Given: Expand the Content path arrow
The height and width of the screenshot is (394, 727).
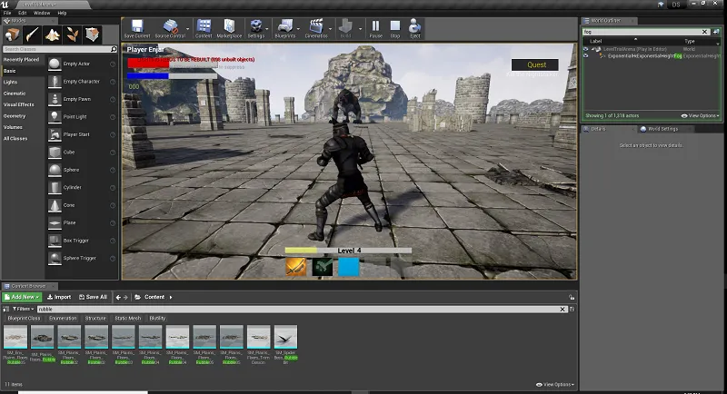Looking at the screenshot, I should pos(171,297).
